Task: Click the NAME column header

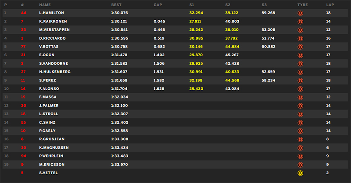Action: coord(45,5)
